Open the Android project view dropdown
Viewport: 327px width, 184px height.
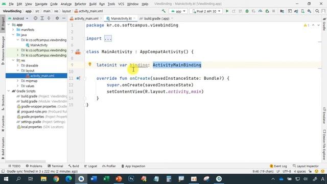(18, 18)
